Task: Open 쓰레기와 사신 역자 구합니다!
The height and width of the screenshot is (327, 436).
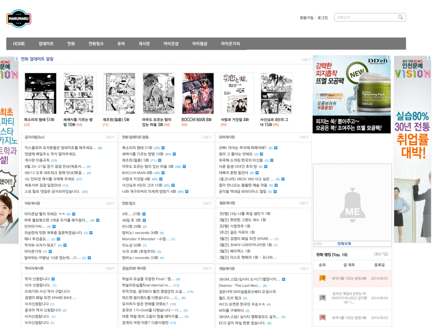Action: pos(47,291)
